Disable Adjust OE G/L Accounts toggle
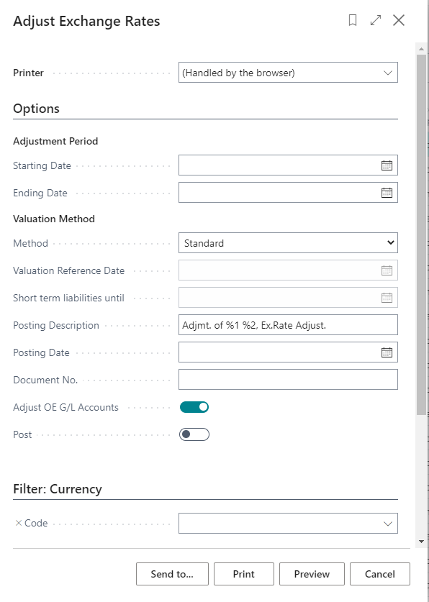This screenshot has height=602, width=429. pyautogui.click(x=194, y=407)
